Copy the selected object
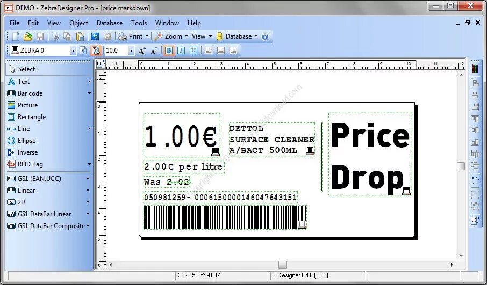Screen dimensions: 487x285 tap(67, 36)
